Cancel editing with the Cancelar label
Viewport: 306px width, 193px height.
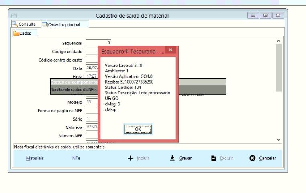pyautogui.click(x=267, y=158)
